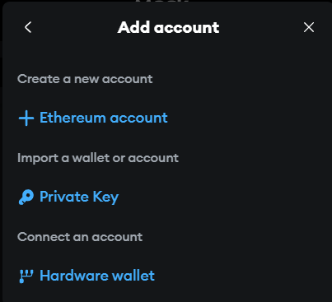Connect a Hardware wallet
This screenshot has width=332, height=302.
pyautogui.click(x=87, y=276)
